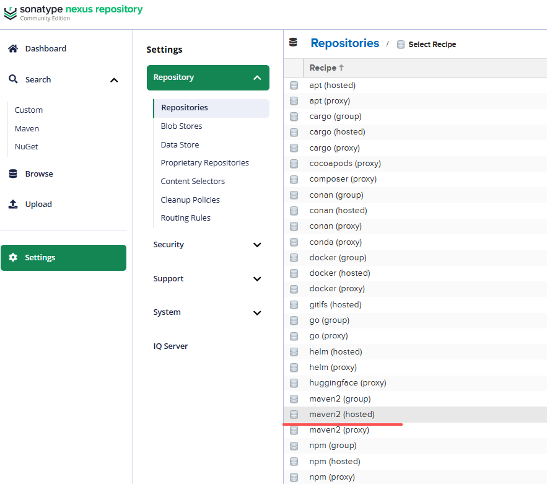Click the Upload arrow icon
The height and width of the screenshot is (484, 547).
(13, 204)
